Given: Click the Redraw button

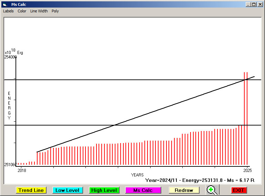Looking at the screenshot, I should pos(184,190).
